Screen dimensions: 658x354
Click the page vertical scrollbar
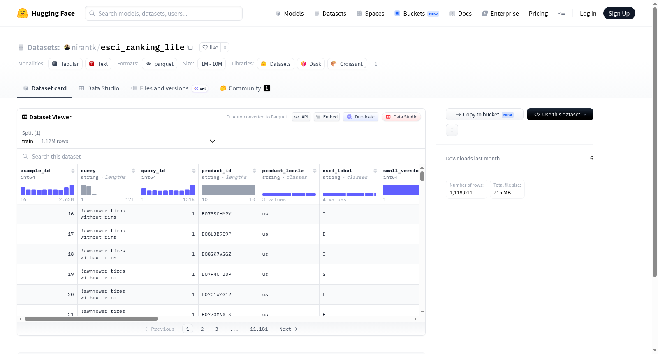pos(655,142)
